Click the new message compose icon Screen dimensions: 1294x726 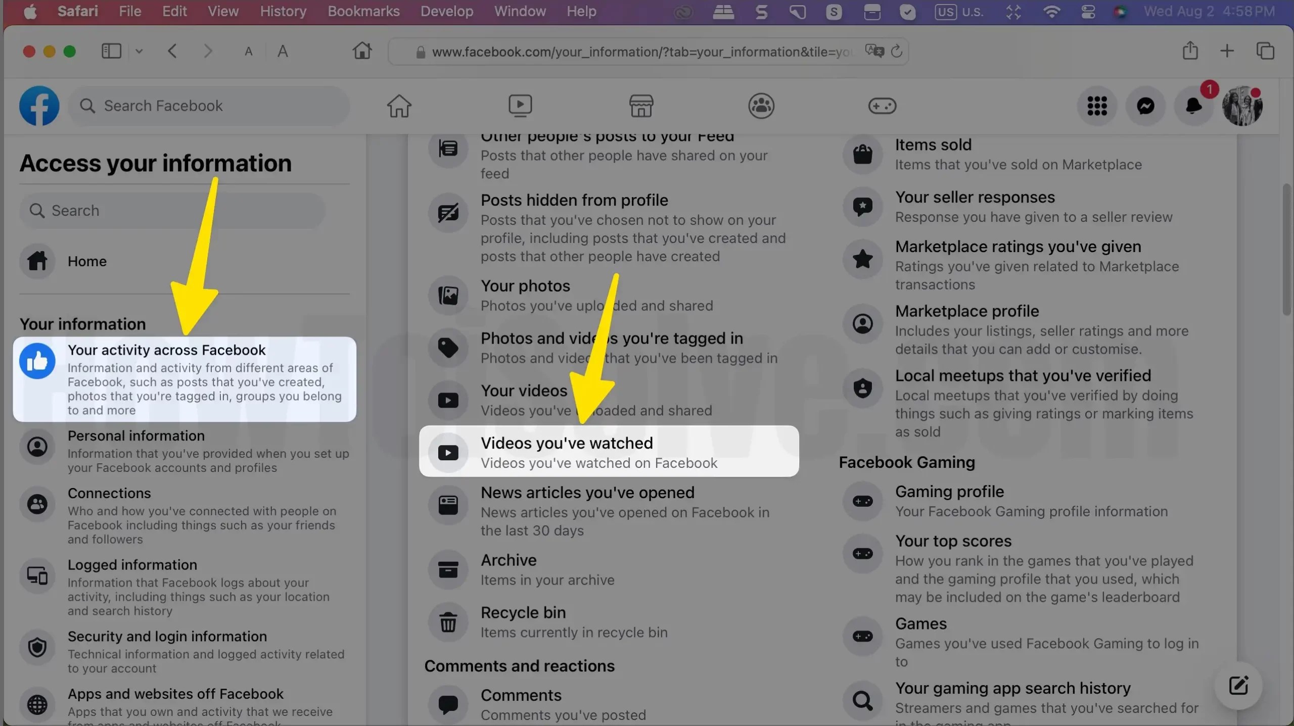(1238, 686)
